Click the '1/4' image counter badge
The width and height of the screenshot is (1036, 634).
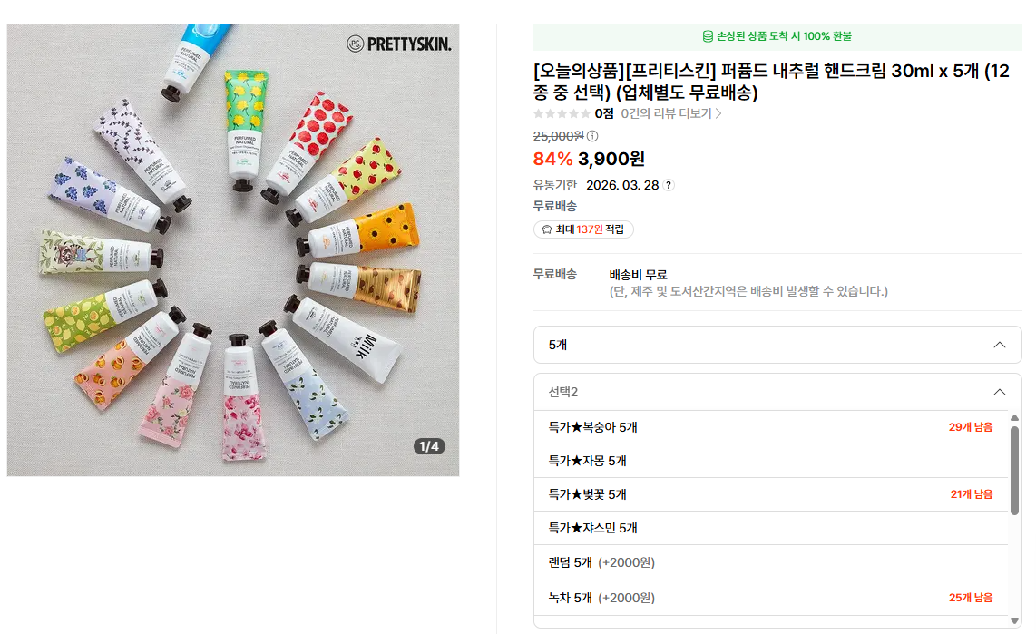(429, 446)
